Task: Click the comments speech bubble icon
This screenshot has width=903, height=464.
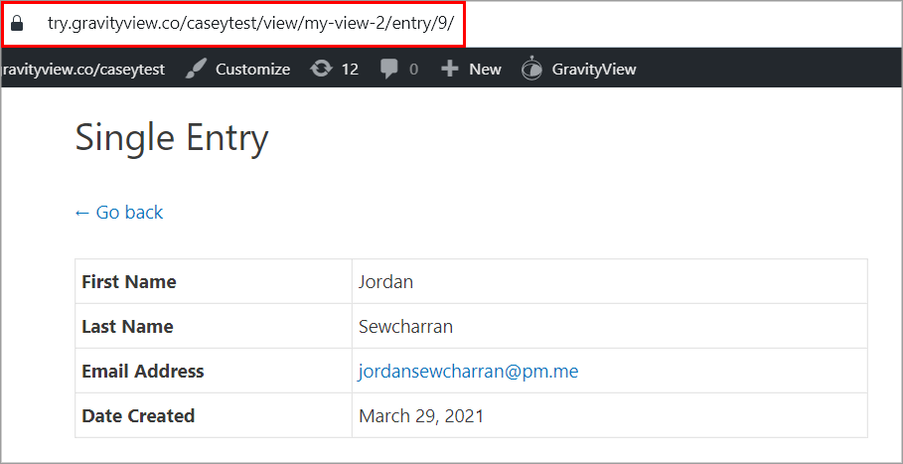Action: click(390, 69)
